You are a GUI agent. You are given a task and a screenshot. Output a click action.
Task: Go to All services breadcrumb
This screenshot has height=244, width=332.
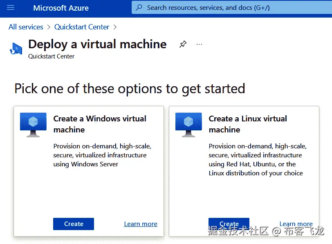(26, 27)
